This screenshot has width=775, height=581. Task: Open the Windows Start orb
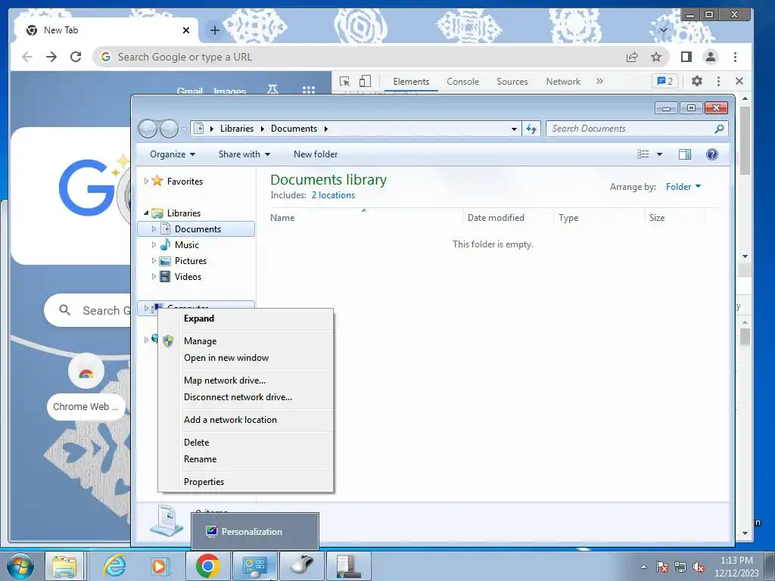click(20, 566)
